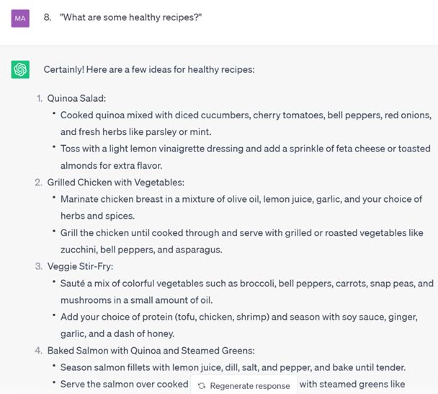Click the circular arrows regenerate icon
Image resolution: width=438 pixels, height=394 pixels.
point(202,386)
